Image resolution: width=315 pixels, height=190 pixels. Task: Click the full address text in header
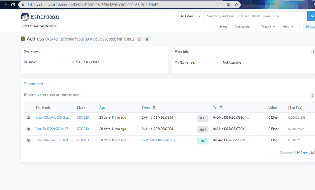click(90, 39)
